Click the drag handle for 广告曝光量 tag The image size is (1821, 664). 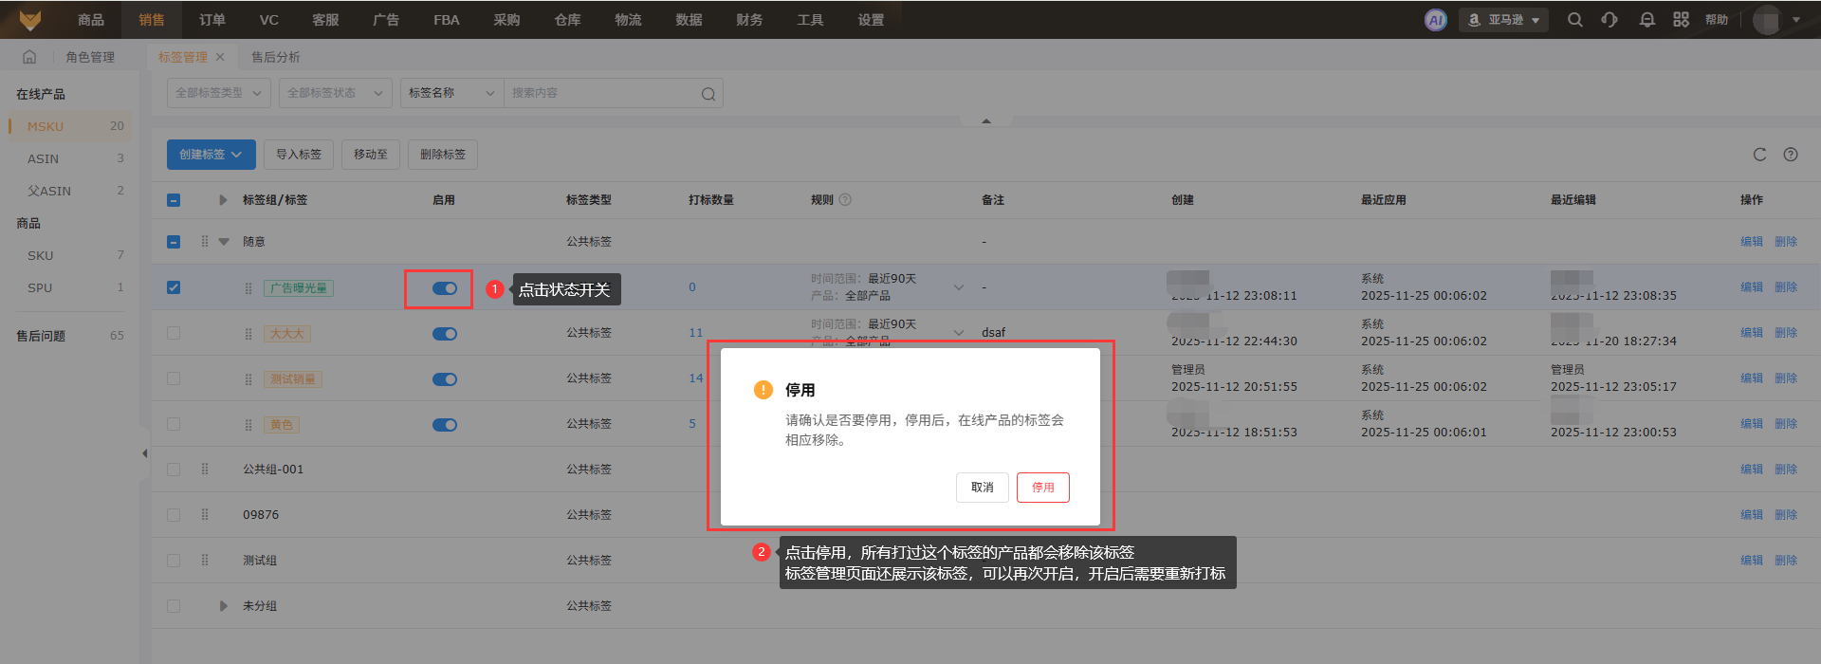pos(248,288)
